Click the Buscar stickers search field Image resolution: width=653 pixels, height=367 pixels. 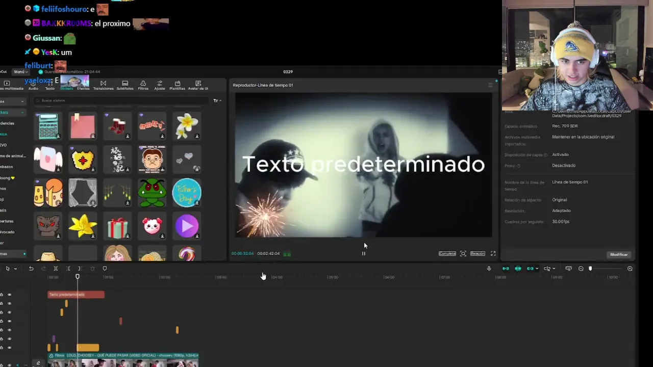[121, 100]
